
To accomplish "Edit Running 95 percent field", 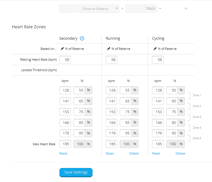I will (126, 133).
